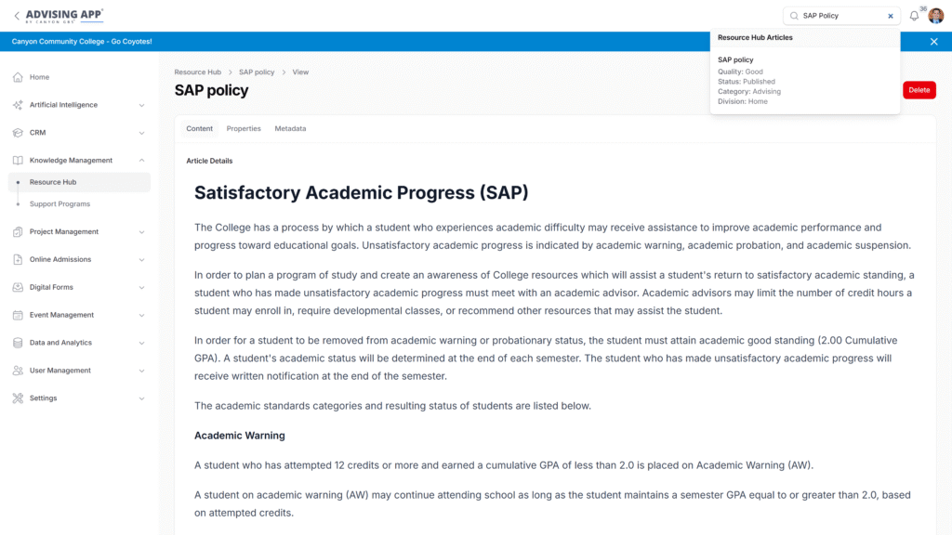Click the Settings tools icon
This screenshot has width=952, height=535.
[18, 398]
